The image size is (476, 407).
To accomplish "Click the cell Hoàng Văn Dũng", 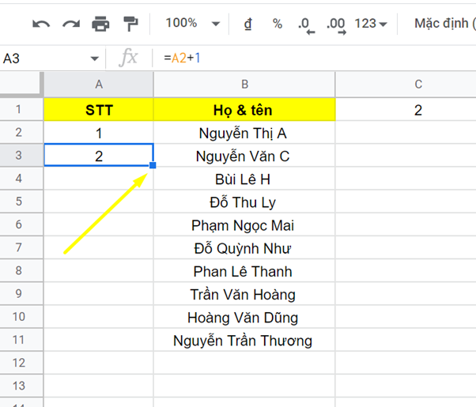I will pos(244,317).
